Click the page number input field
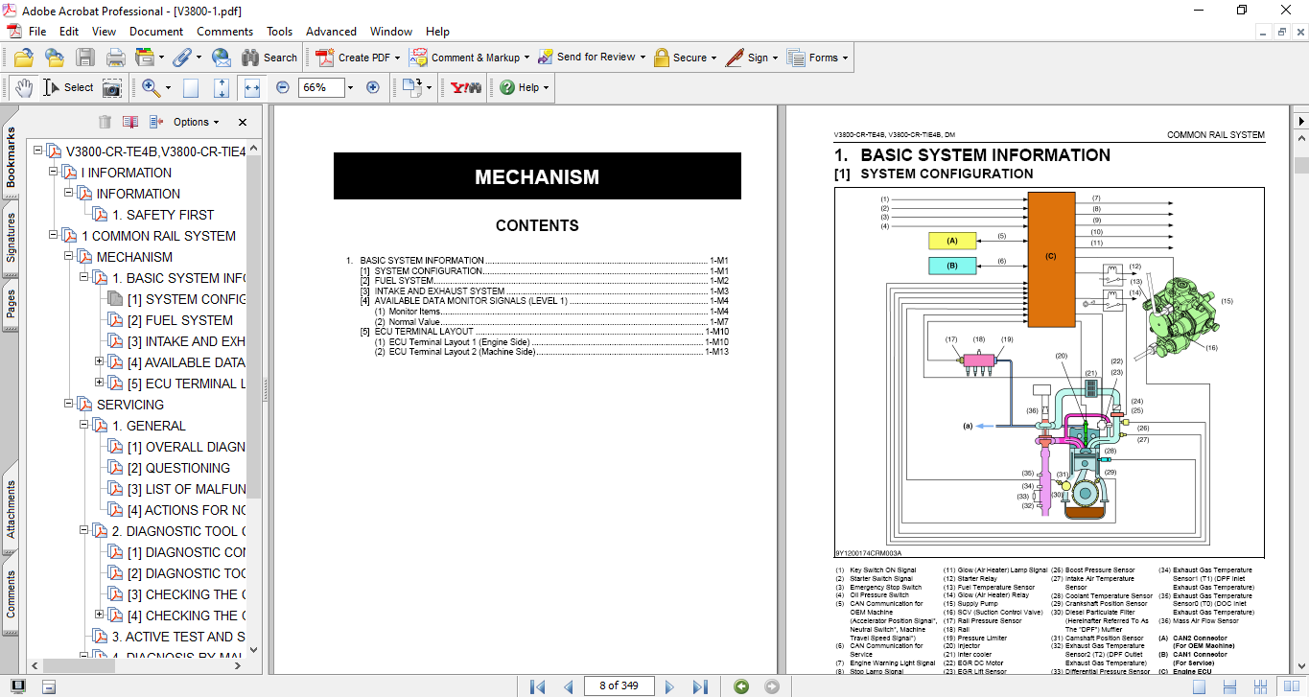1309x697 pixels. [619, 685]
